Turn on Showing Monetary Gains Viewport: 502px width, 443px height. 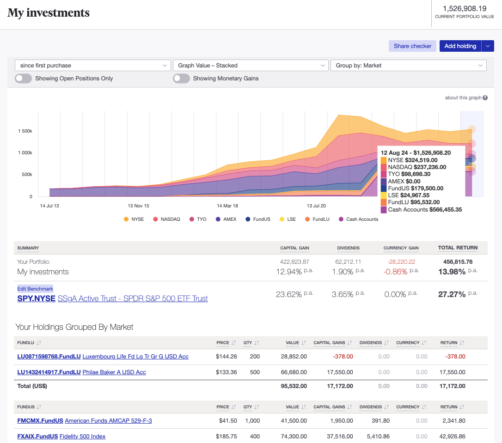point(181,79)
